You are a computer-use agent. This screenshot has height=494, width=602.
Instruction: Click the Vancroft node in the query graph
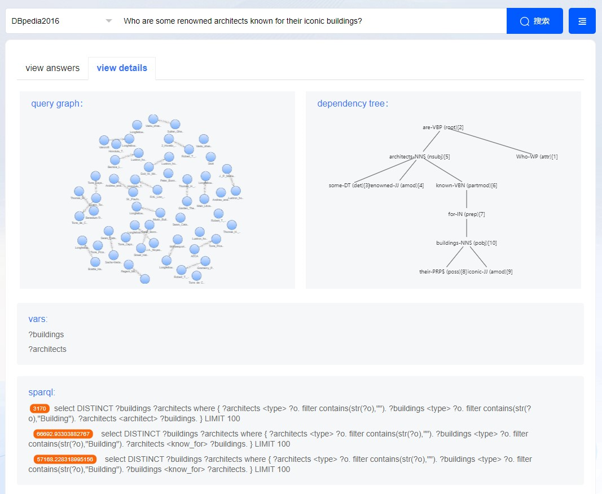(104, 140)
